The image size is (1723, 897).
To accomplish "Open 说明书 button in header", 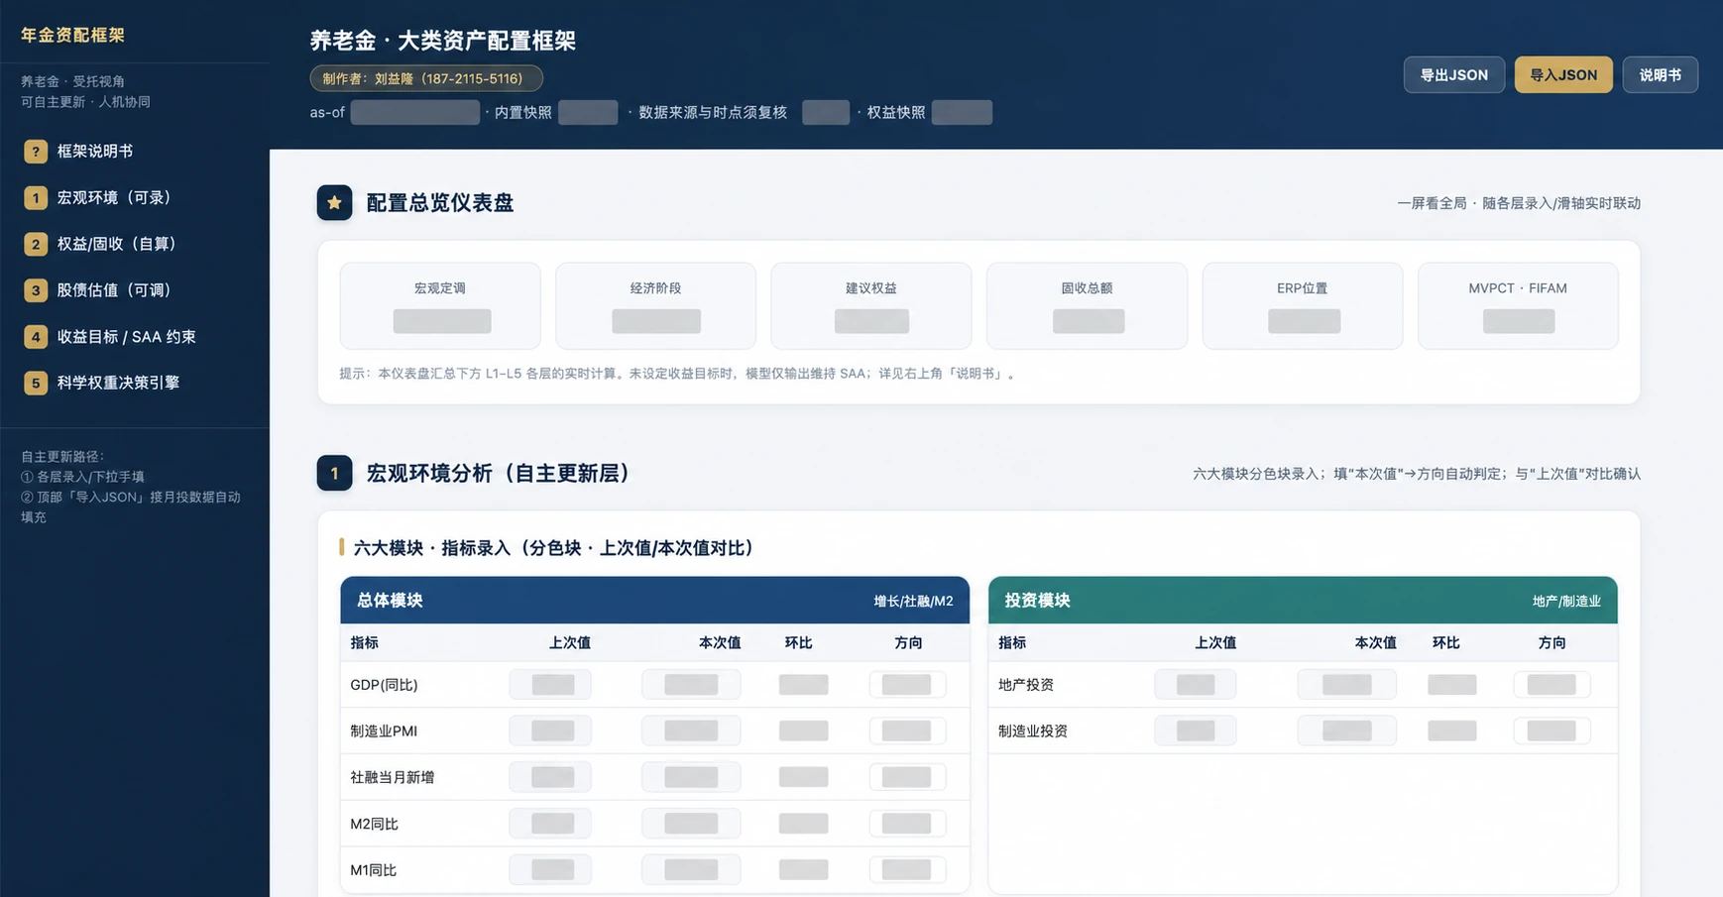I will click(x=1660, y=74).
